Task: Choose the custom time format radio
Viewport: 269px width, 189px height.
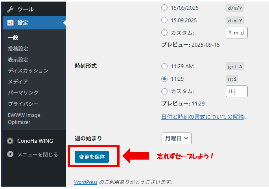Action: tap(164, 91)
